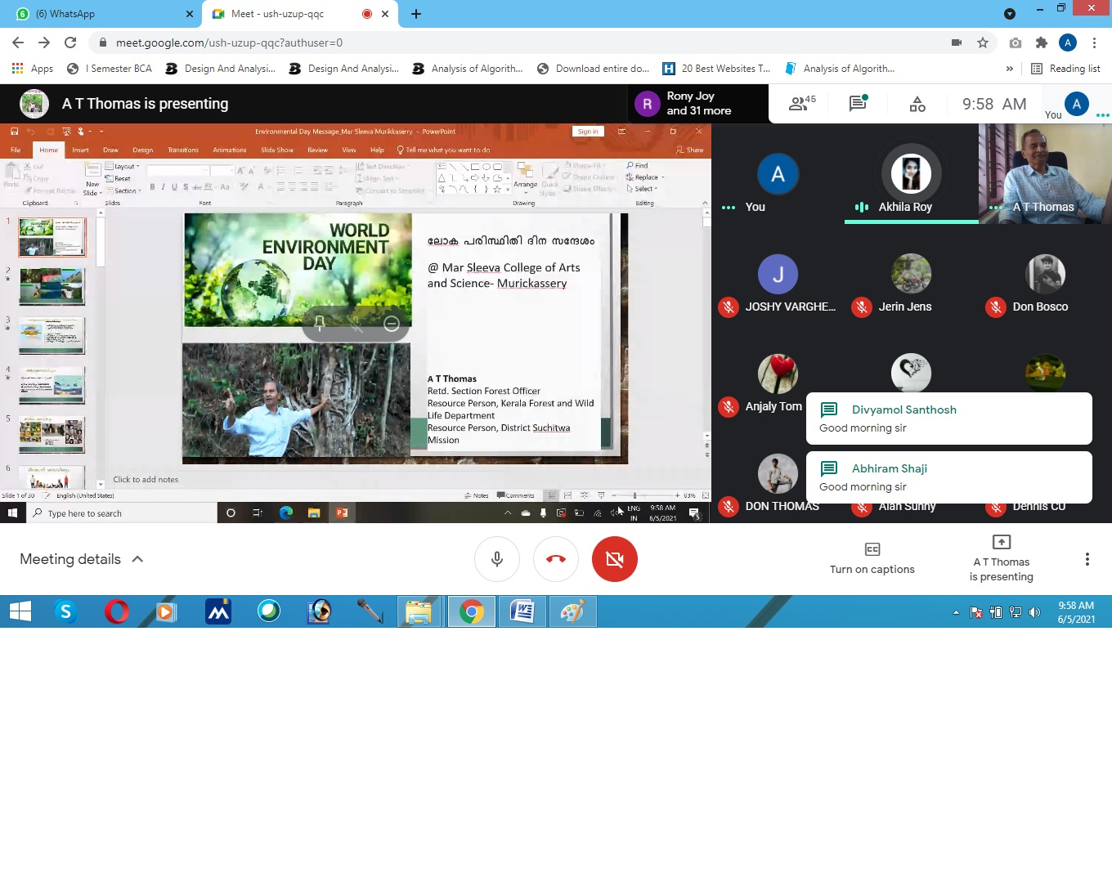Open the participants list showing 45 people

click(801, 104)
